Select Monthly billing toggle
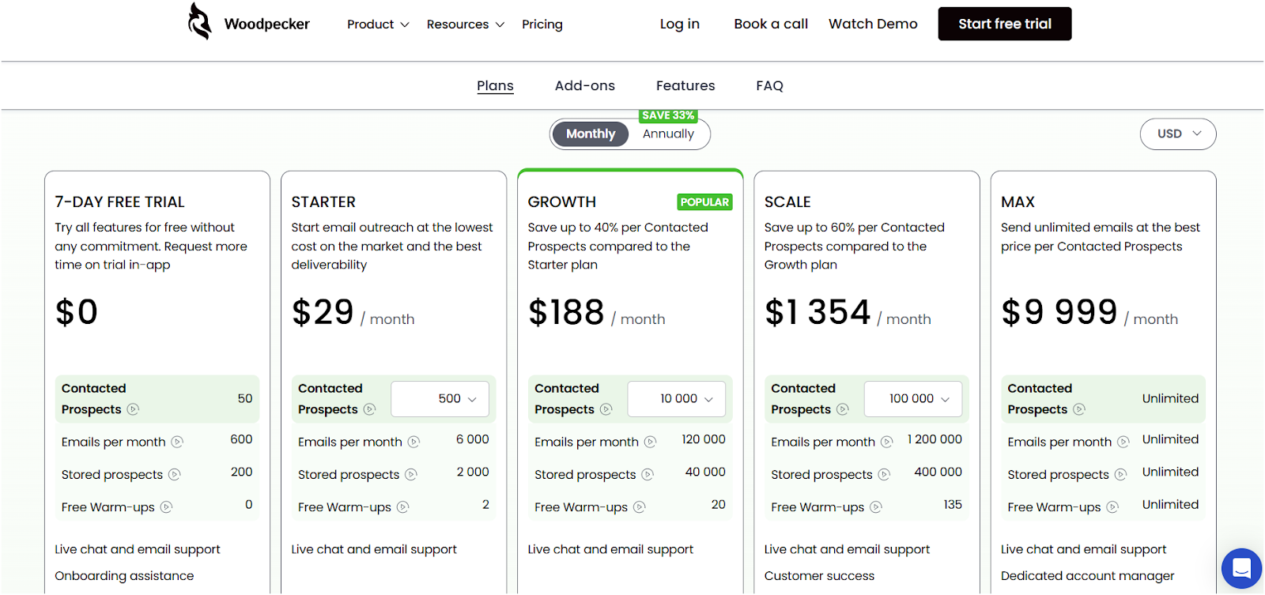This screenshot has width=1265, height=595. tap(591, 134)
